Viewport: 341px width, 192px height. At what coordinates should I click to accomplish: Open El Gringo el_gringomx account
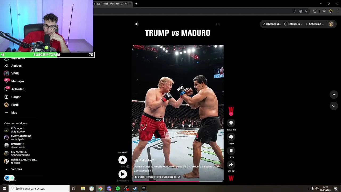coord(18,130)
